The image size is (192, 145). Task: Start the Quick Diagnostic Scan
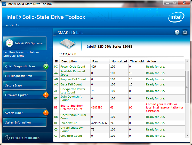[25, 66]
